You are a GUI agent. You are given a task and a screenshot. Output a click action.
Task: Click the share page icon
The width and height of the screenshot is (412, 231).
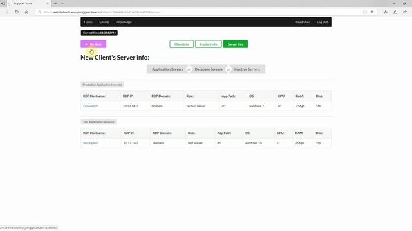[405, 12]
